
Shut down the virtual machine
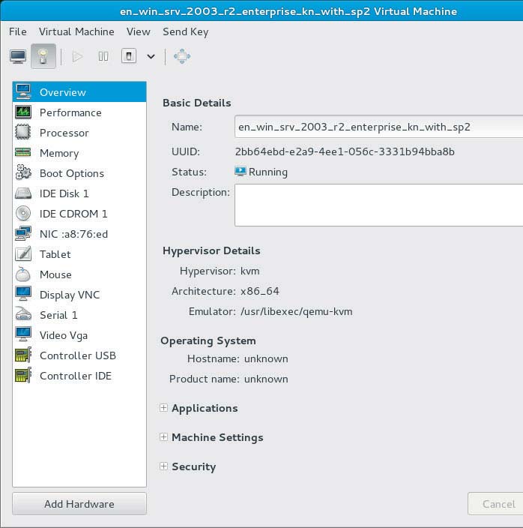(129, 56)
